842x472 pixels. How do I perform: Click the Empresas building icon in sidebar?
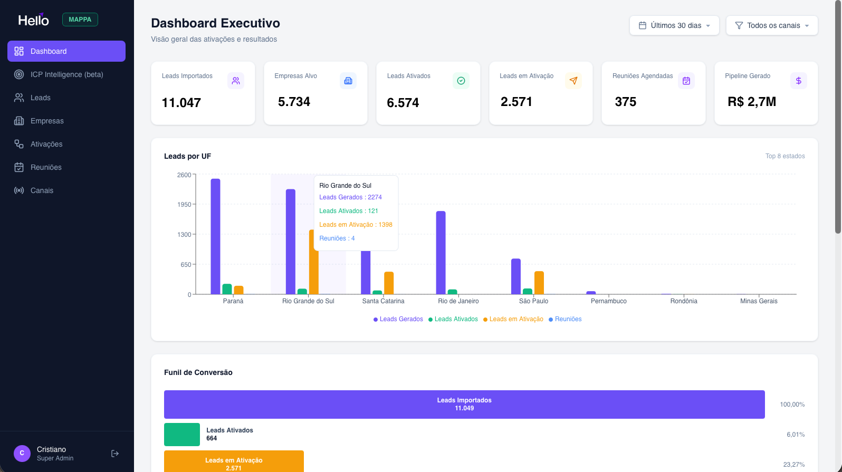click(19, 121)
